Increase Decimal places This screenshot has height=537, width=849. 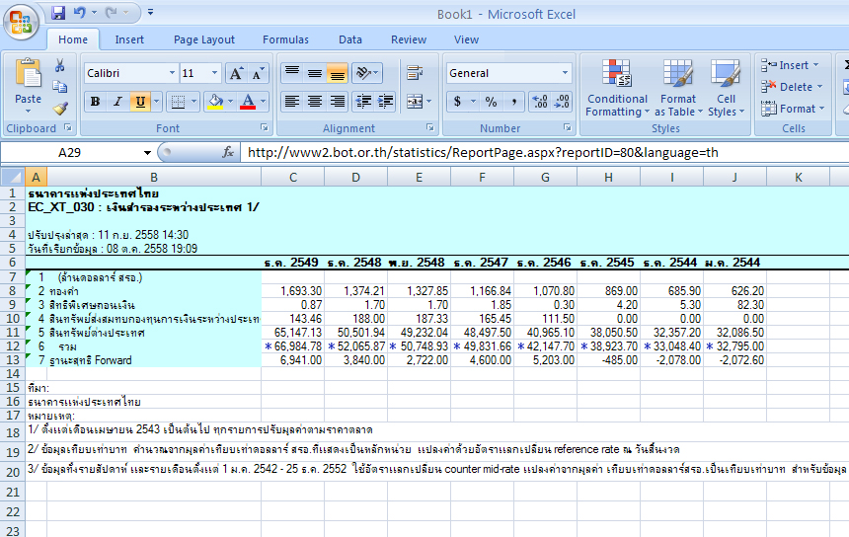(540, 102)
